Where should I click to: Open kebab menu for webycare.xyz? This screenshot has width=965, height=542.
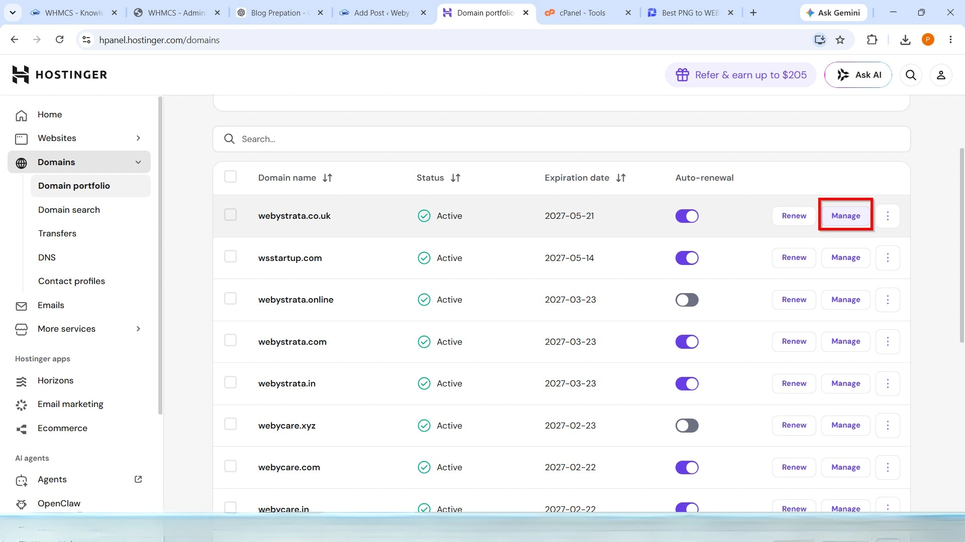click(888, 426)
